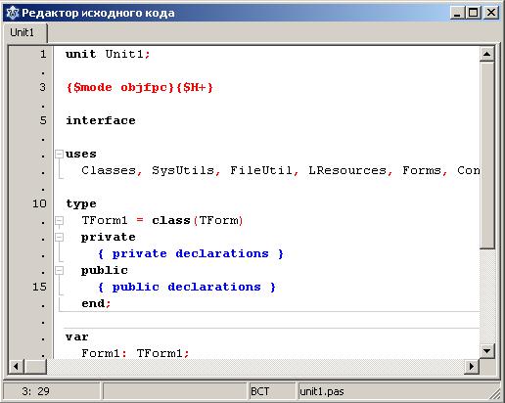Click line number 3 in gutter
The image size is (505, 403).
pos(43,87)
